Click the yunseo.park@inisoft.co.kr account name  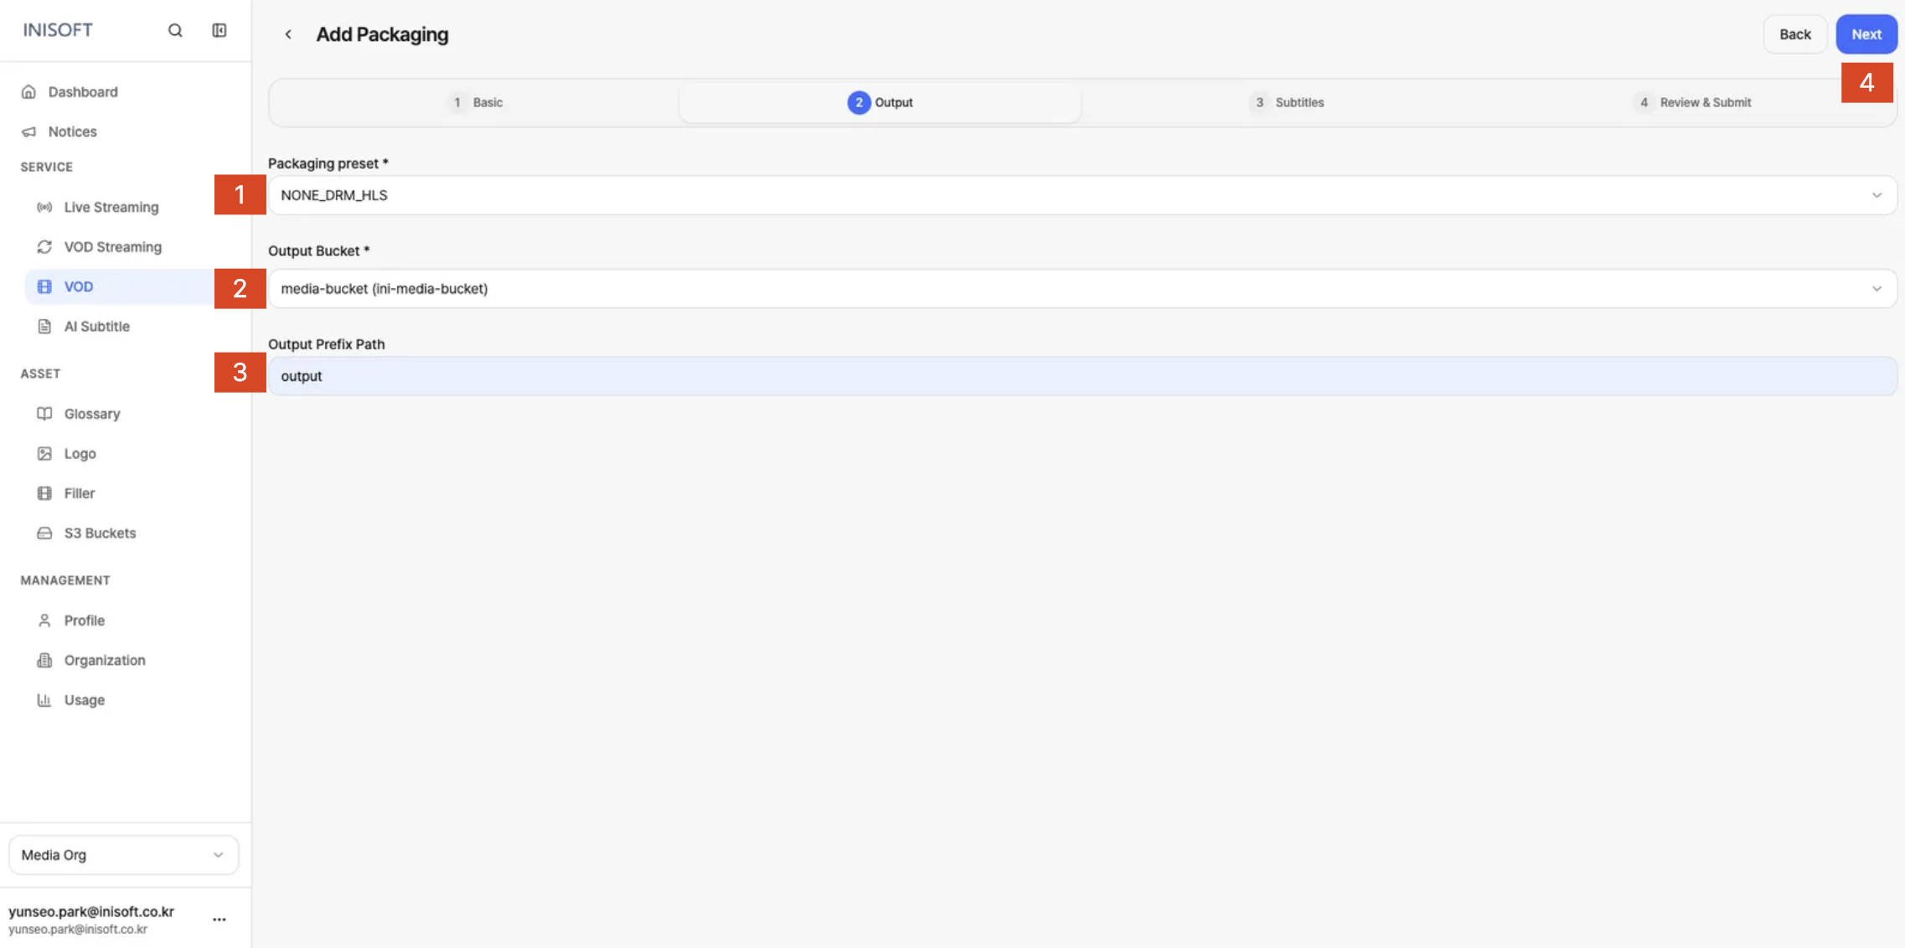click(x=91, y=911)
